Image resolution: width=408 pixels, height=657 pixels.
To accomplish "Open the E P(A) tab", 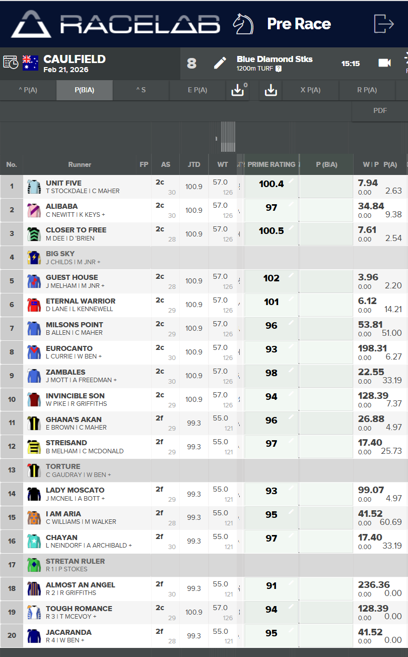I will [197, 90].
